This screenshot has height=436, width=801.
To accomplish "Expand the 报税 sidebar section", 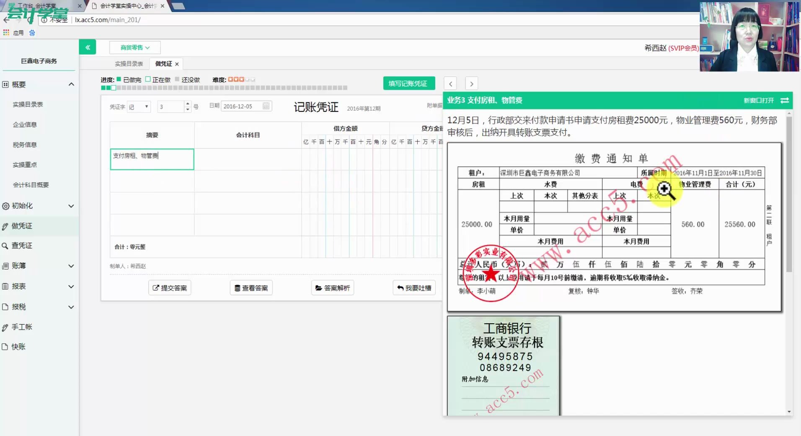I will pyautogui.click(x=71, y=307).
